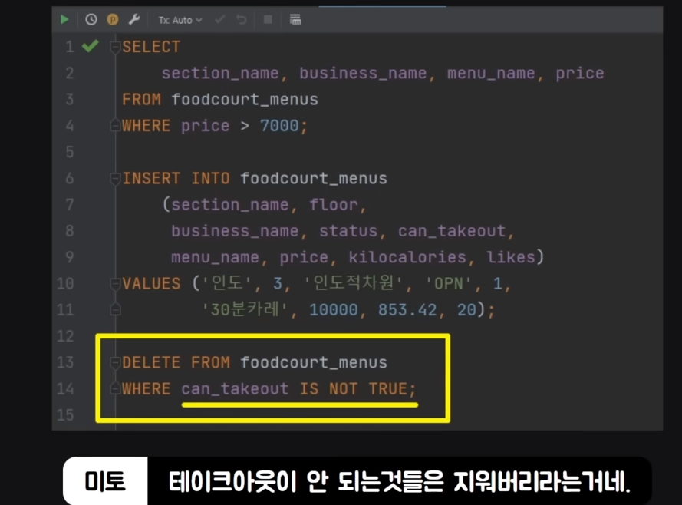Click foodcourt_menus on line 6
Screen dimensions: 682x505
[x=314, y=179]
